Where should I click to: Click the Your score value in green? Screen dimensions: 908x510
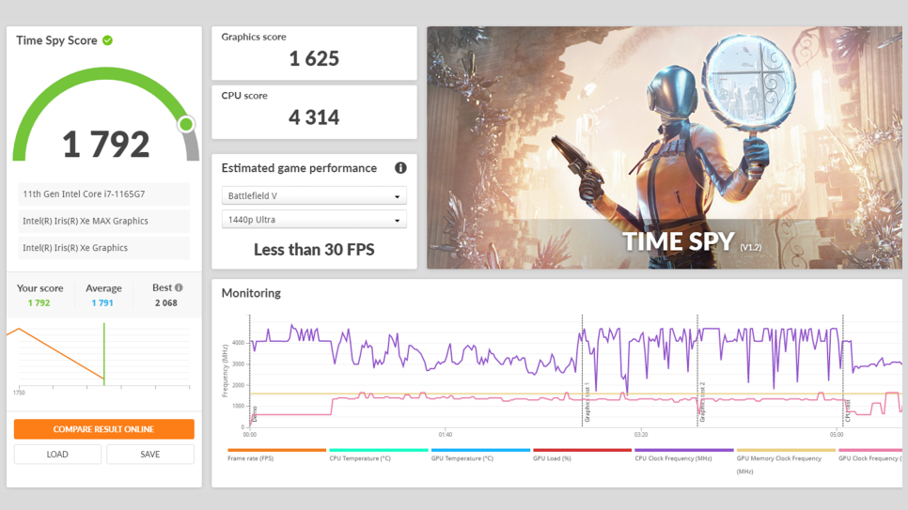click(x=39, y=302)
